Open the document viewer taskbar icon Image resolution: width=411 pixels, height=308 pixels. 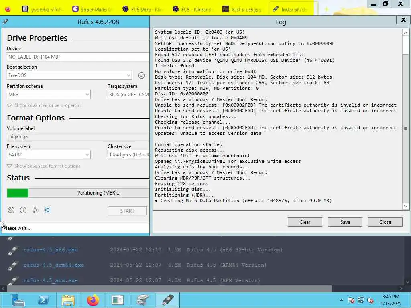pyautogui.click(x=118, y=300)
